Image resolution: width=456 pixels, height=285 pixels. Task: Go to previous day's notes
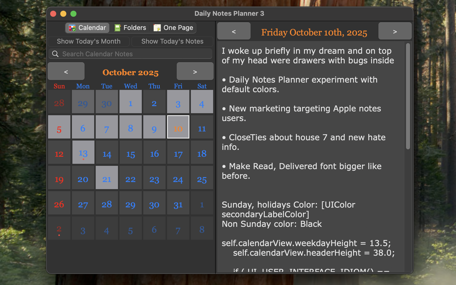coord(234,31)
